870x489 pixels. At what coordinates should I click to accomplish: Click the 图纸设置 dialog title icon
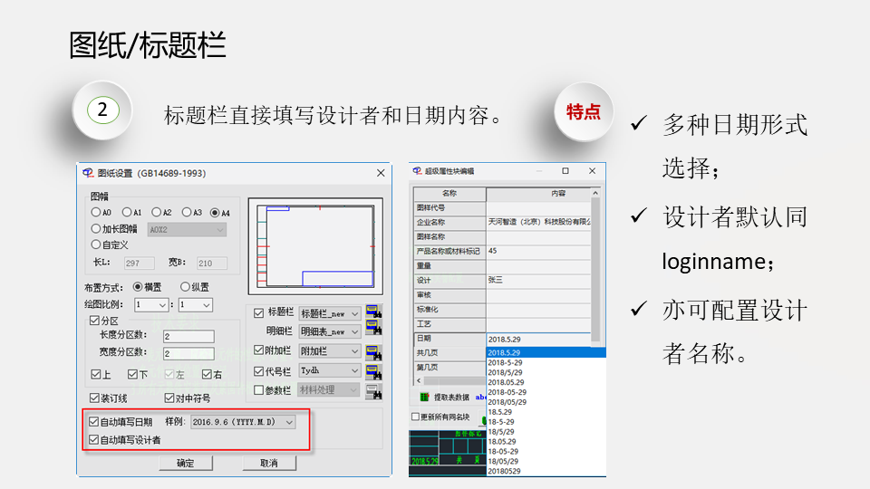click(88, 173)
